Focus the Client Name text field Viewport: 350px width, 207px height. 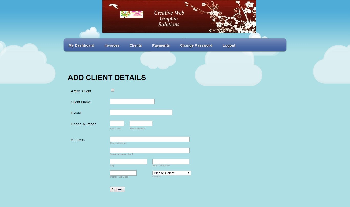[132, 102]
